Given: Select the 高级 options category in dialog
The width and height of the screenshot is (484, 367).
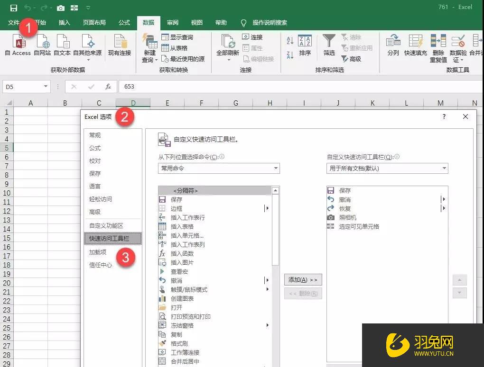Looking at the screenshot, I should pos(95,212).
